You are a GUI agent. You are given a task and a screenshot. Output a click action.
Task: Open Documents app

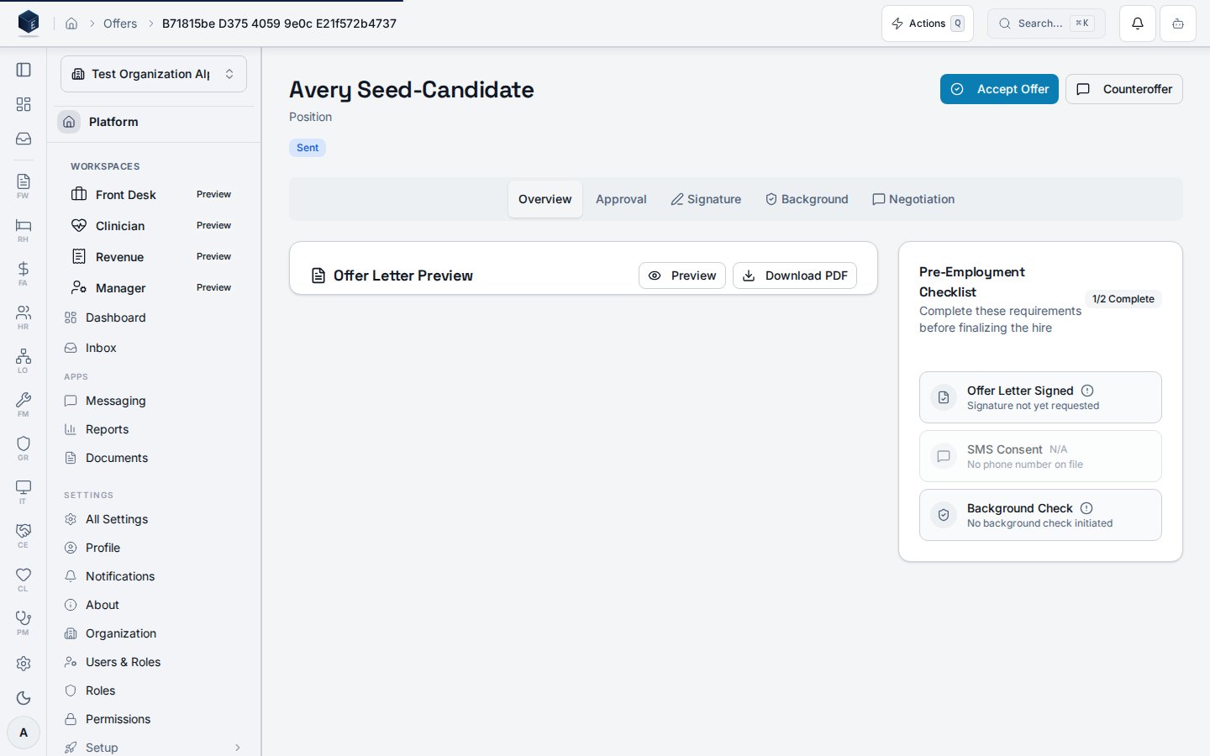coord(152,458)
